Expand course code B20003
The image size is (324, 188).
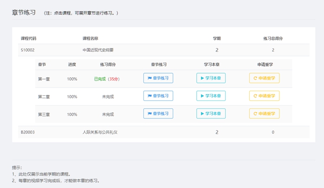[x=28, y=132]
